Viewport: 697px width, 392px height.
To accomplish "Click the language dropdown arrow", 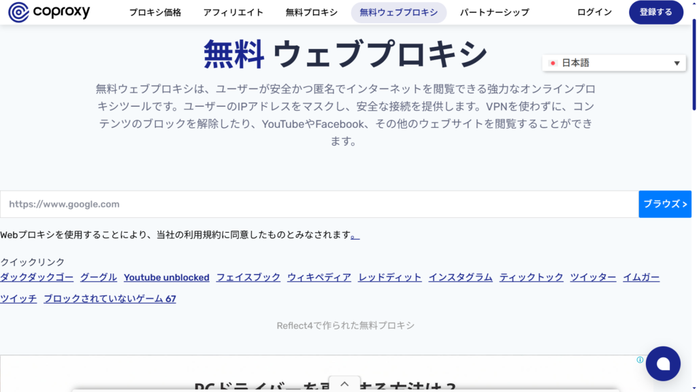I will pyautogui.click(x=677, y=63).
